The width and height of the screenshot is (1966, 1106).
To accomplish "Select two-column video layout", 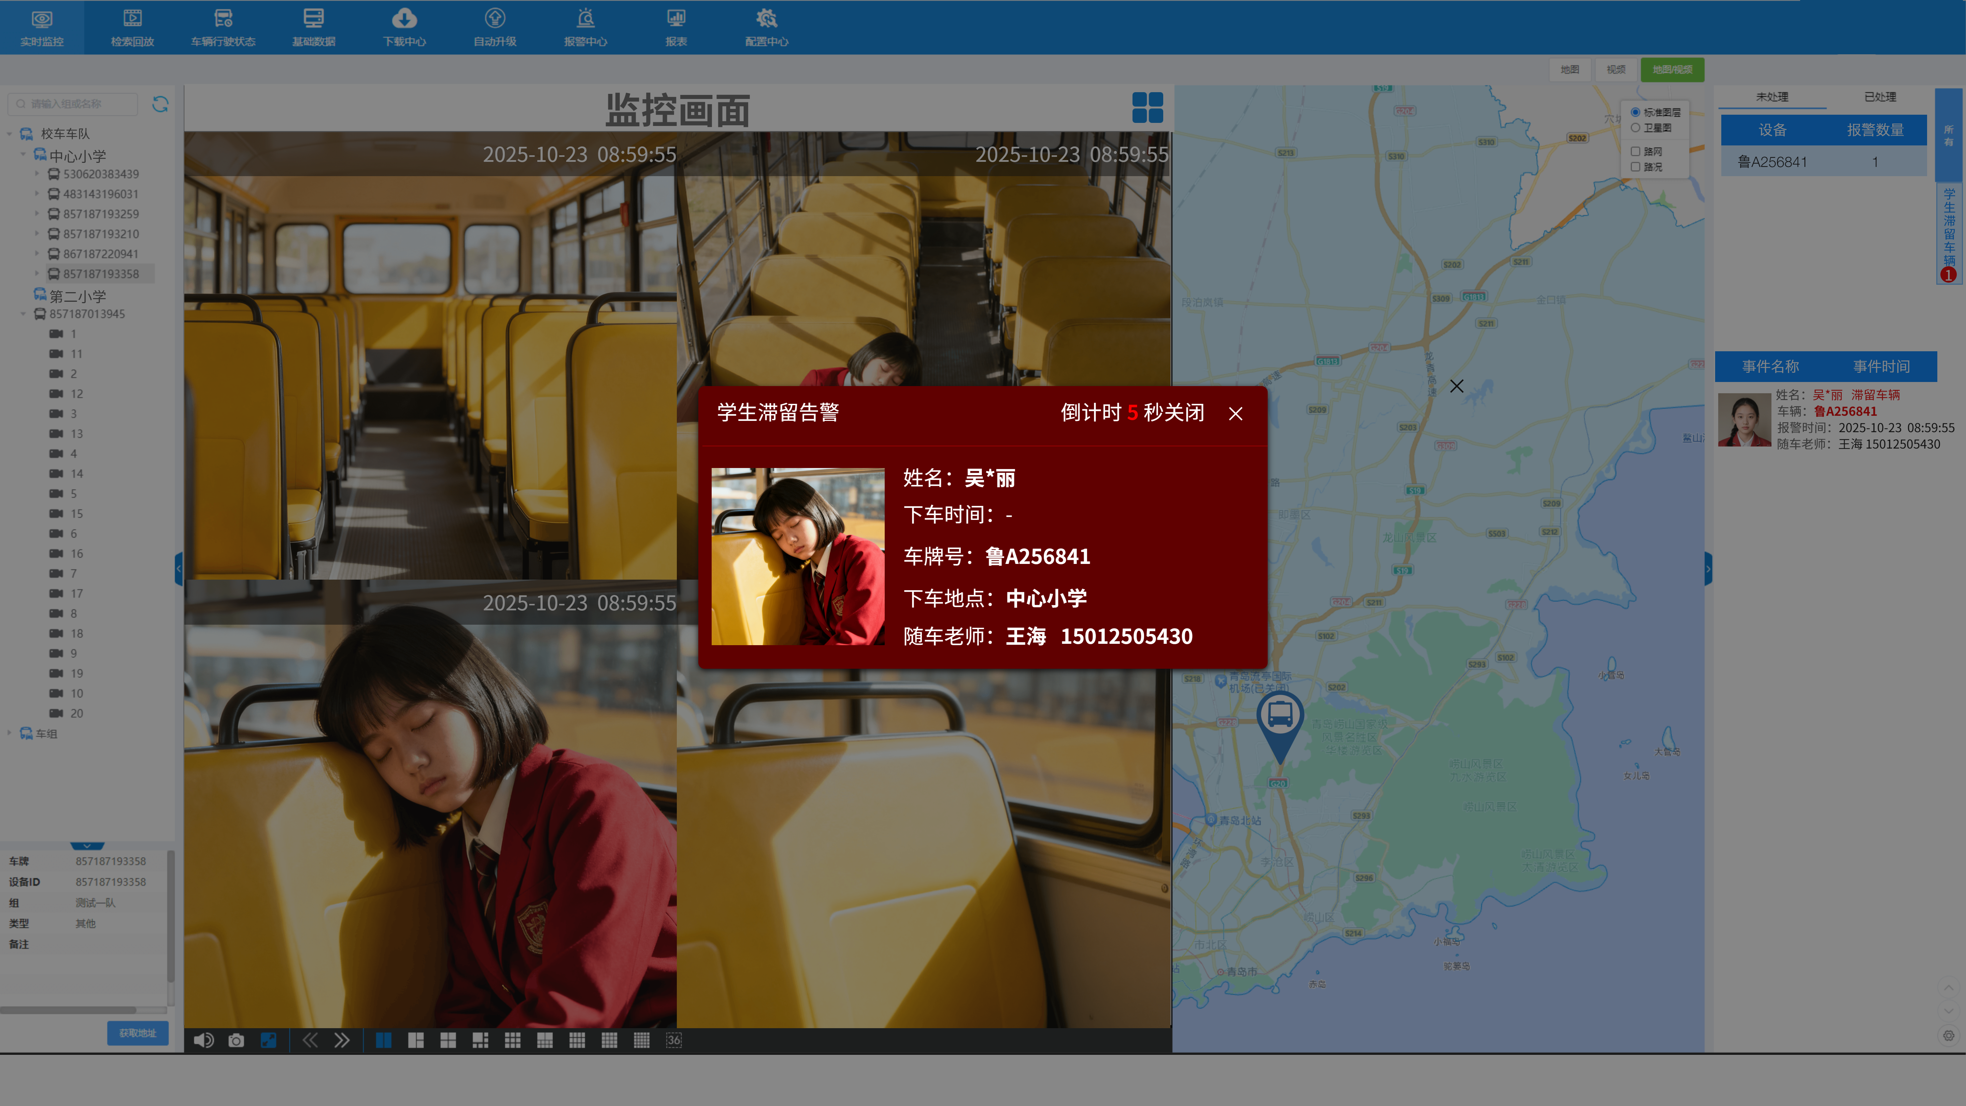I will 384,1040.
